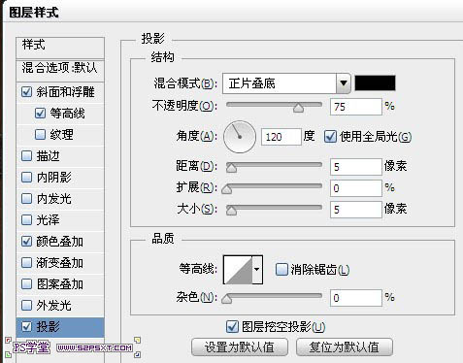Uncheck the 等高线 sub-option checkbox
This screenshot has height=363, width=463.
point(40,114)
